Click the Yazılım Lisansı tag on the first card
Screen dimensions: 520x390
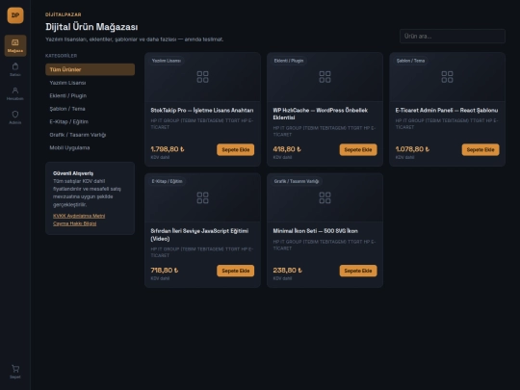(x=167, y=61)
